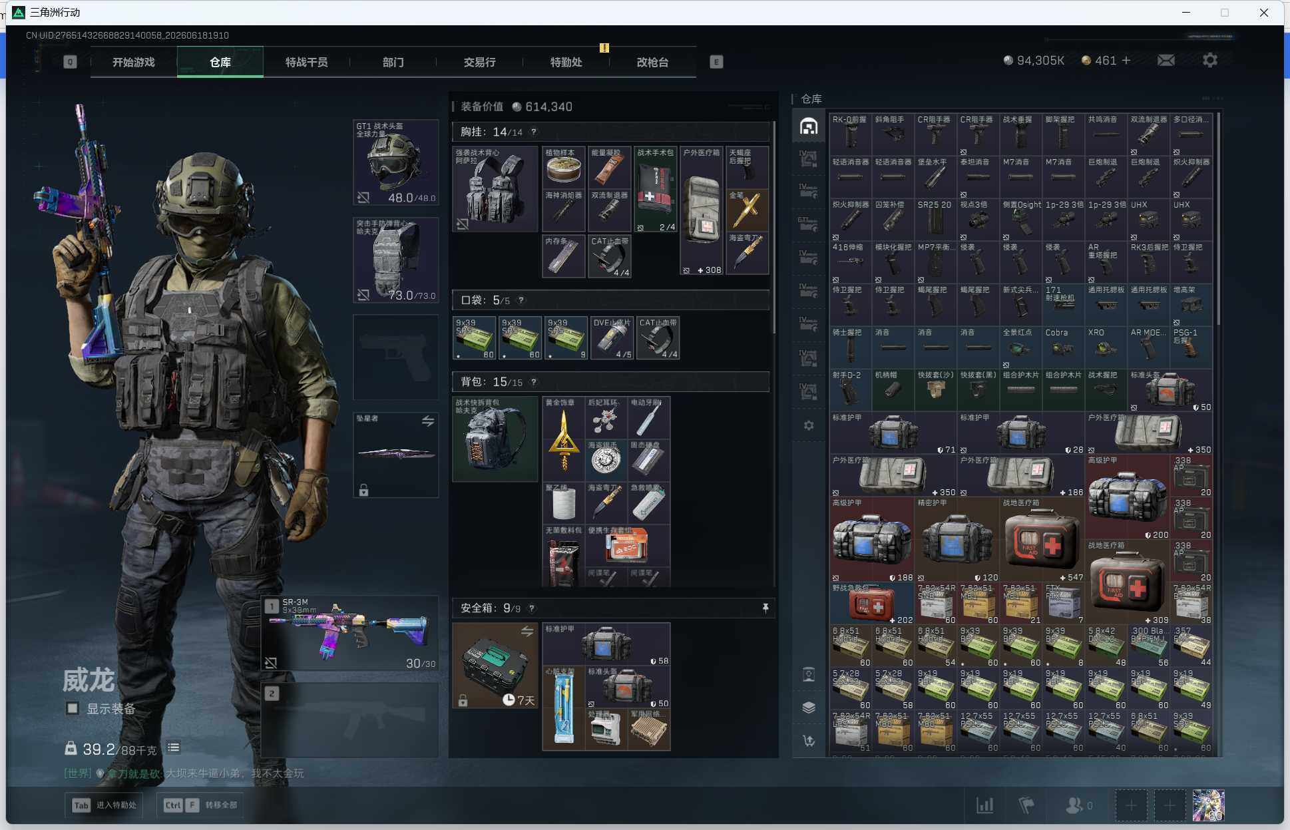The height and width of the screenshot is (830, 1290).
Task: Show help for 胸挂 capacity
Action: (x=533, y=132)
